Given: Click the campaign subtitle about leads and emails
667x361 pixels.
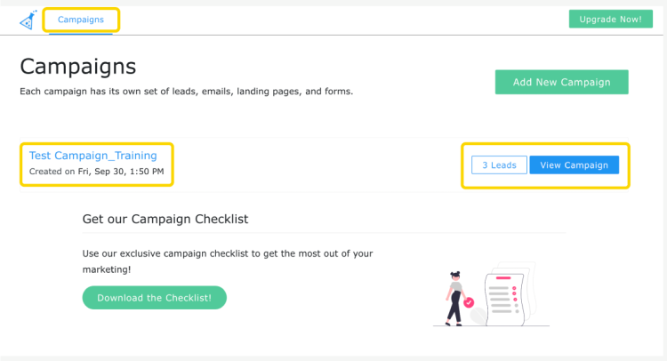Looking at the screenshot, I should click(187, 92).
